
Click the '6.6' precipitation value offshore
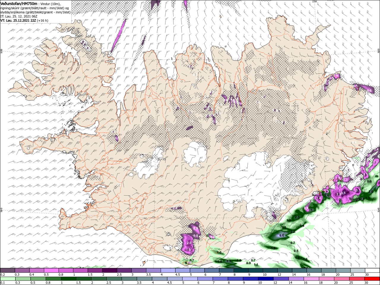click(282, 235)
